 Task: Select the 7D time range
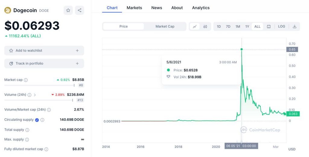tap(228, 27)
